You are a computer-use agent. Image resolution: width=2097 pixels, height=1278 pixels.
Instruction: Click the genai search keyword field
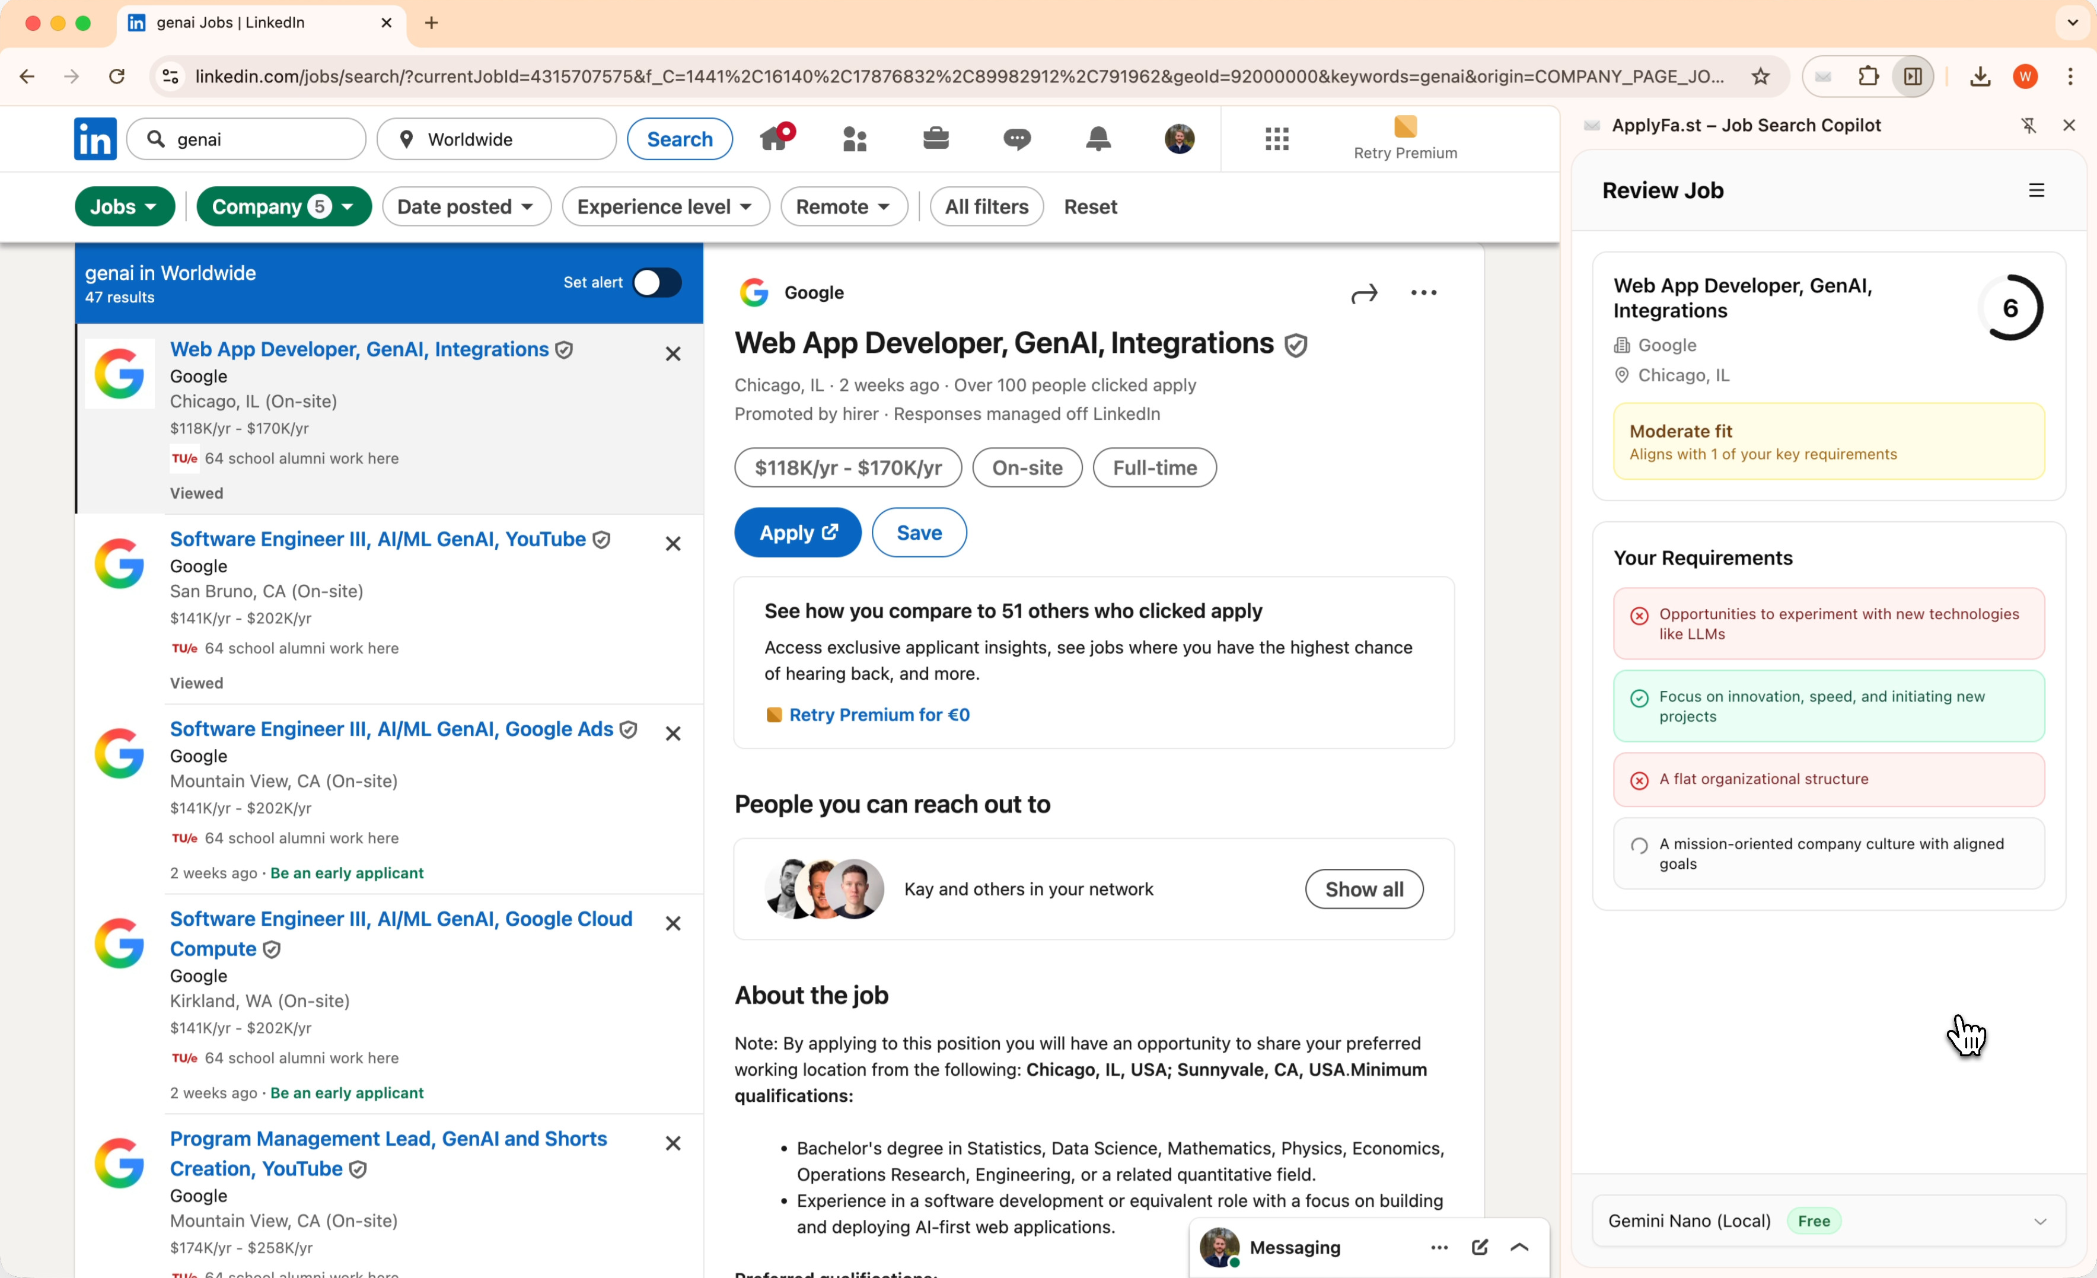point(256,139)
